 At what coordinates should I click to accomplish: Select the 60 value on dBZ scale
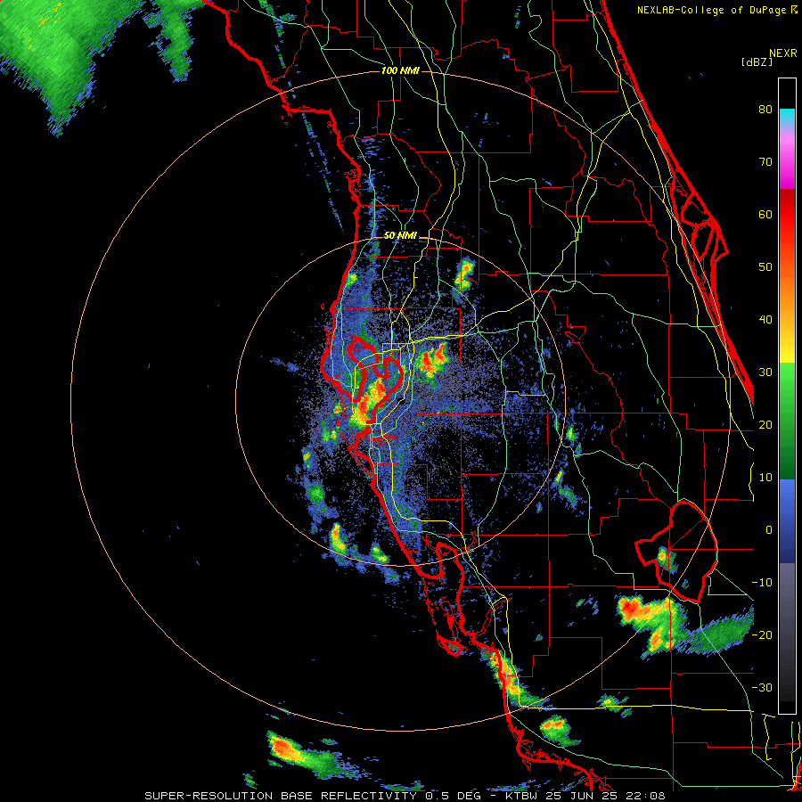pyautogui.click(x=765, y=214)
